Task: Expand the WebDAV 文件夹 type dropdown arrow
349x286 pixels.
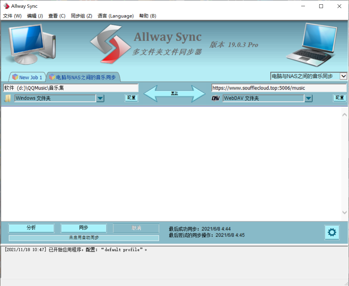Action: pos(308,98)
